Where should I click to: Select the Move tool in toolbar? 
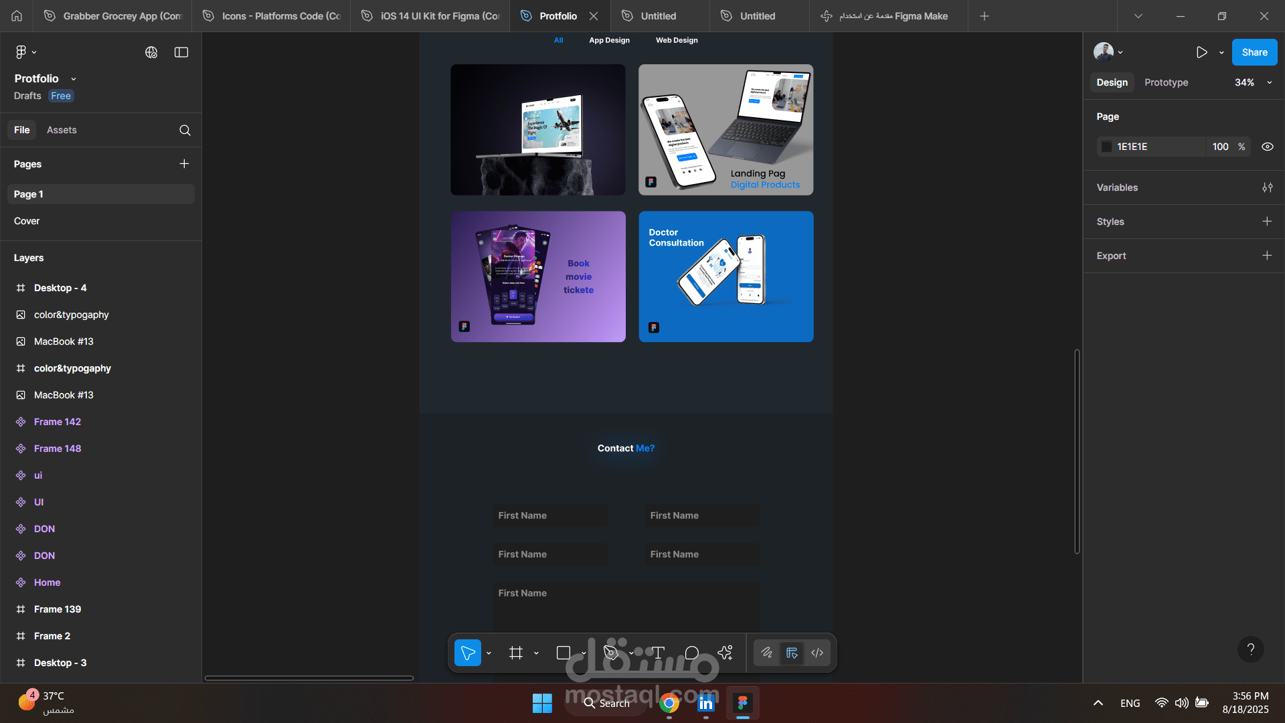[x=468, y=653]
